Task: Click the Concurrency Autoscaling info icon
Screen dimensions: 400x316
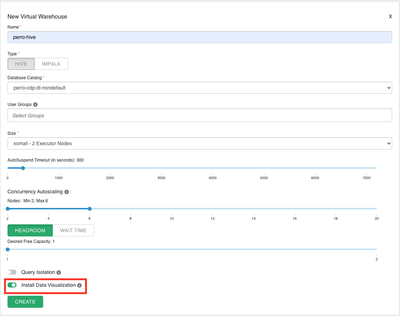Action: (67, 192)
